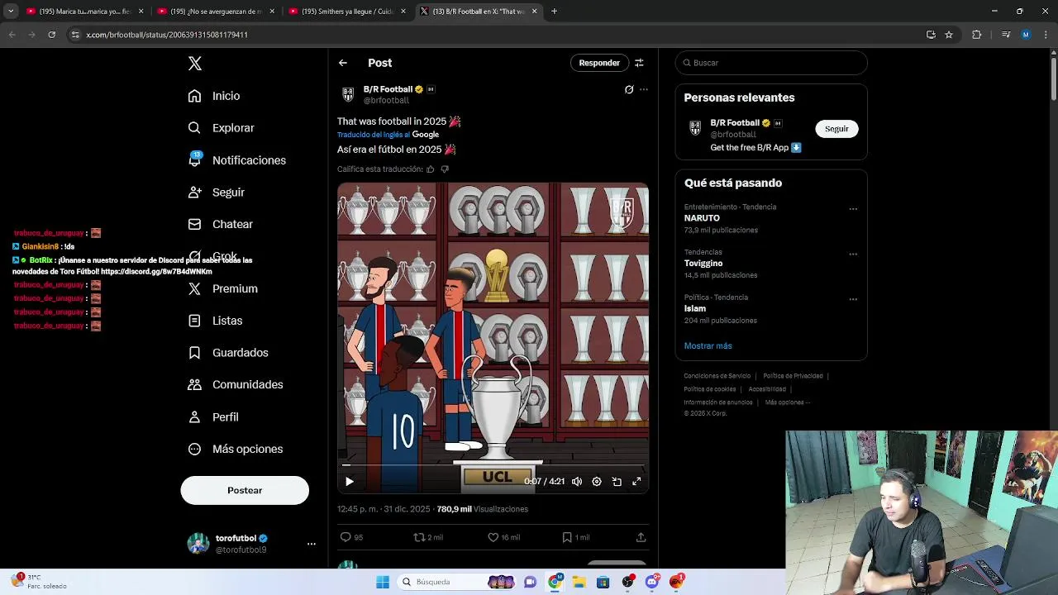Open options for NARUTO trend
The width and height of the screenshot is (1058, 595).
pyautogui.click(x=853, y=209)
